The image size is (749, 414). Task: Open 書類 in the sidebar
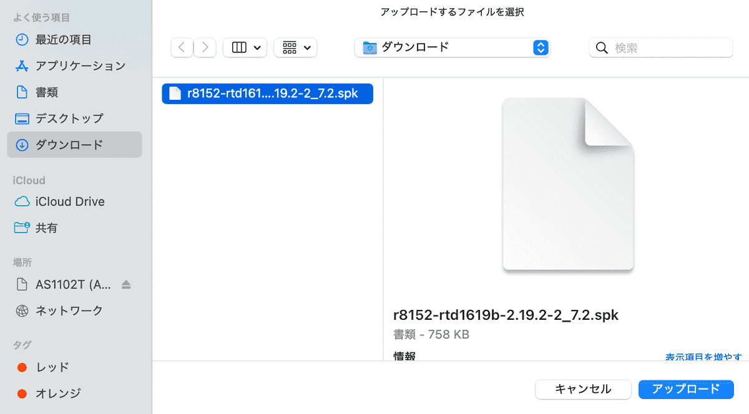(75, 92)
